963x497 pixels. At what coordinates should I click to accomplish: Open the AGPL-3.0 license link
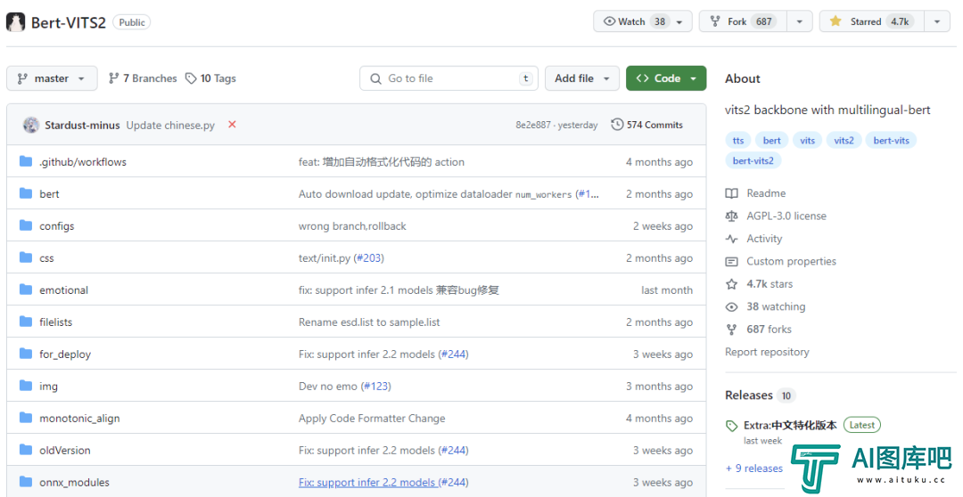(x=786, y=216)
